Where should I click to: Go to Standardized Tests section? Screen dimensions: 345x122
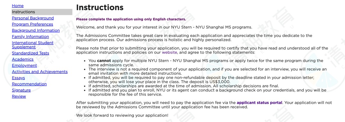[30, 53]
